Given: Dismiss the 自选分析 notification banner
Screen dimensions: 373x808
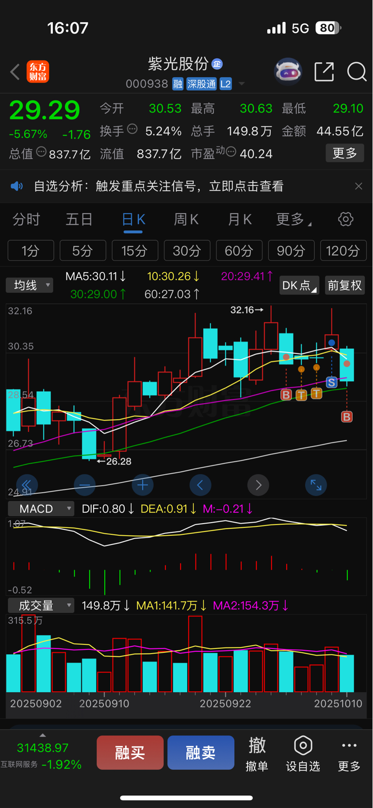Looking at the screenshot, I should (358, 186).
